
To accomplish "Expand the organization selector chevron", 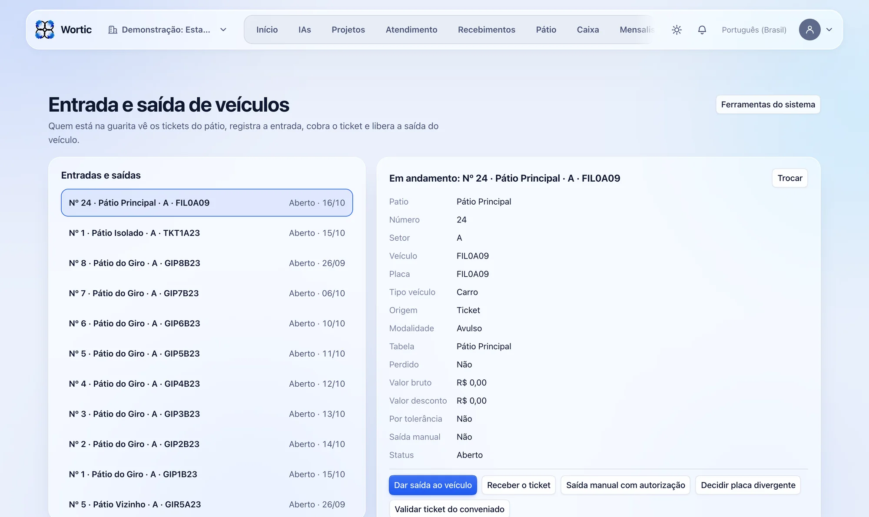I will pyautogui.click(x=223, y=30).
